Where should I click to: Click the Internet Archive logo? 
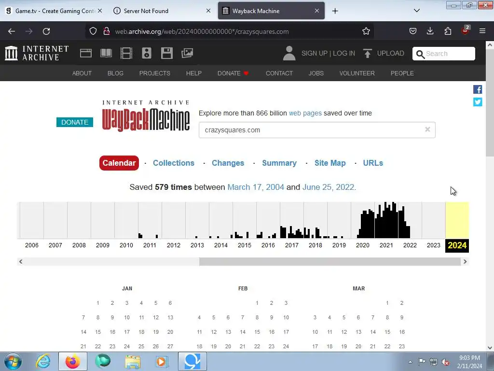click(37, 53)
